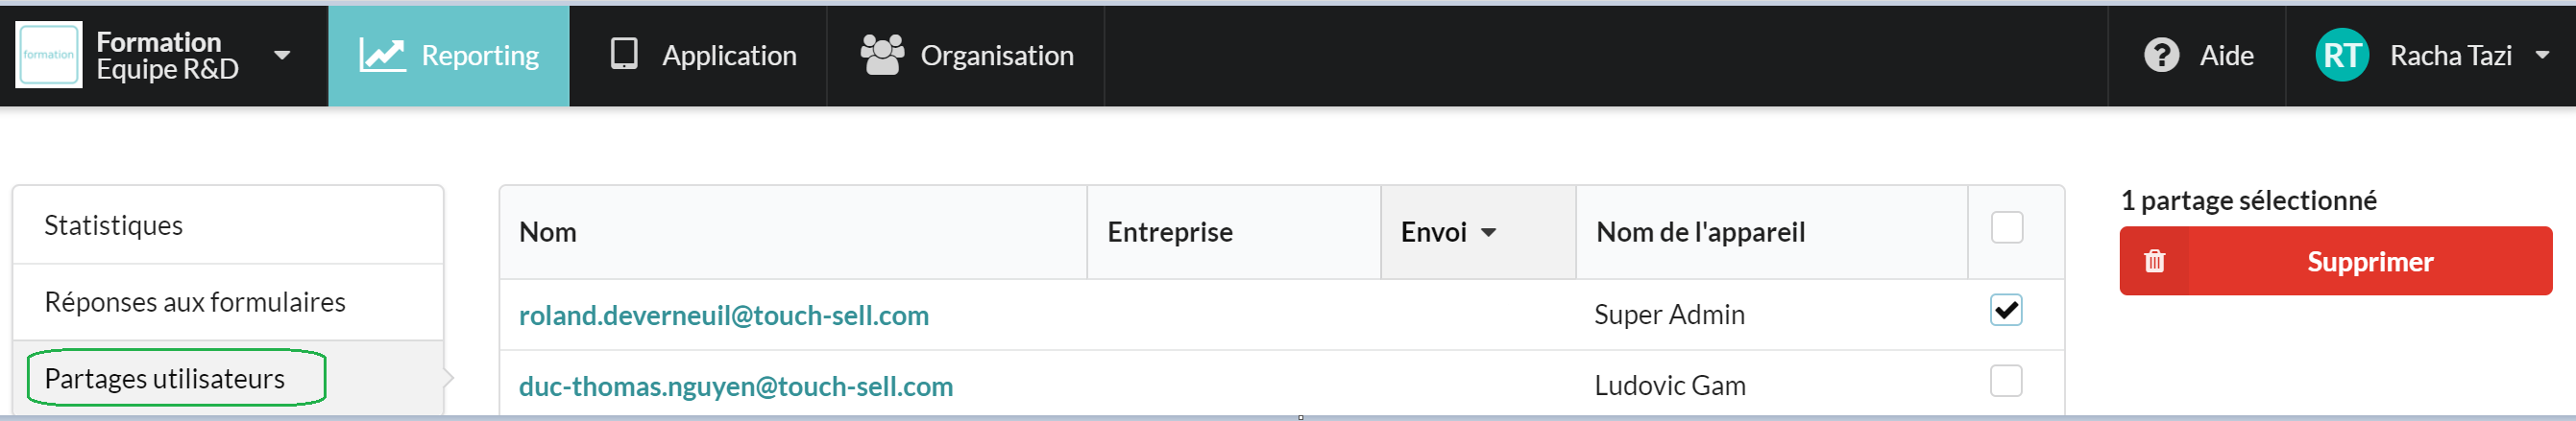Click the red Supprimer button

pos(2335,262)
